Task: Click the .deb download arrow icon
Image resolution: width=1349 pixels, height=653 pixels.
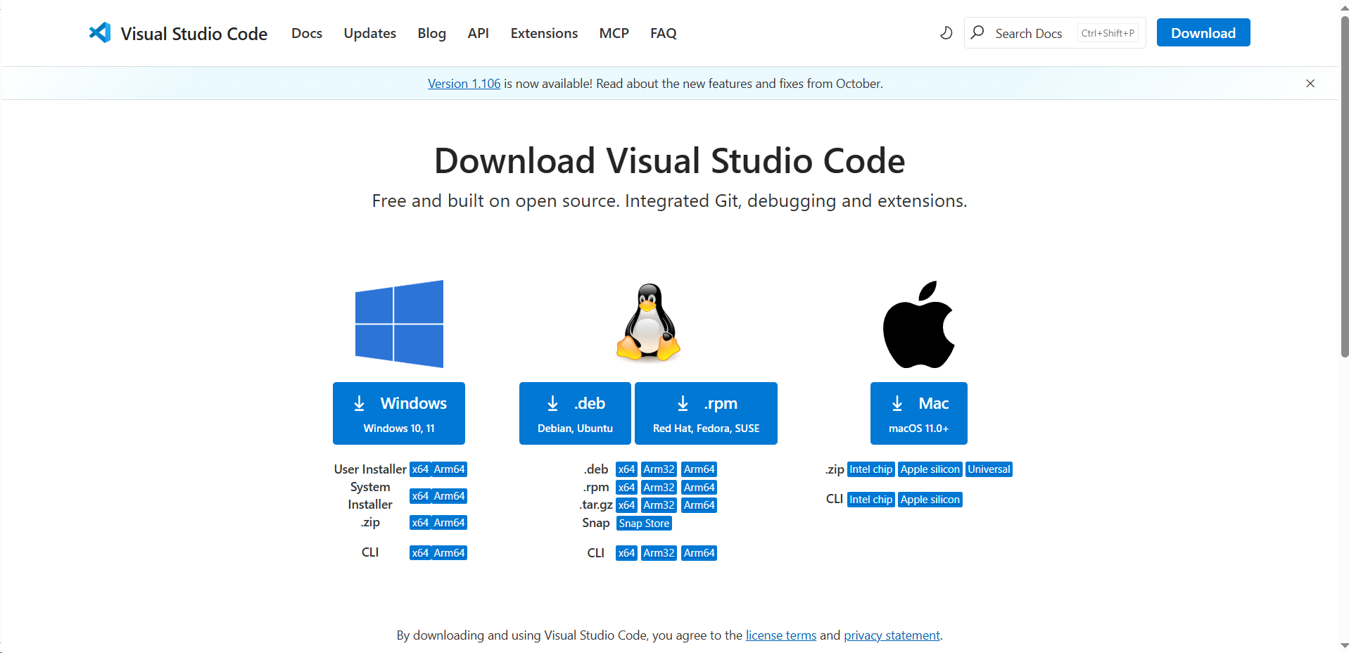Action: [552, 403]
